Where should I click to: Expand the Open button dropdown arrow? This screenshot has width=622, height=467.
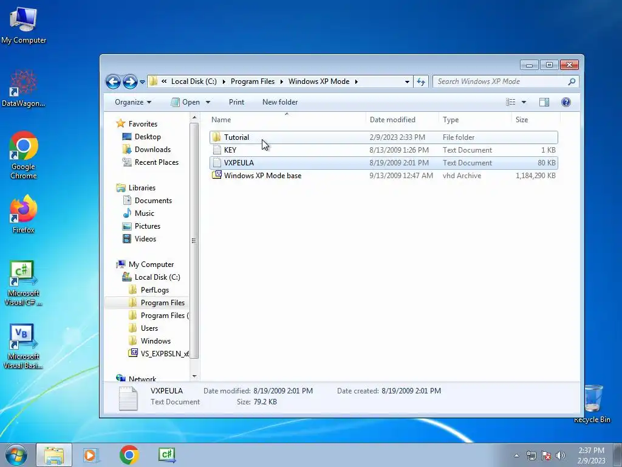[x=208, y=102]
